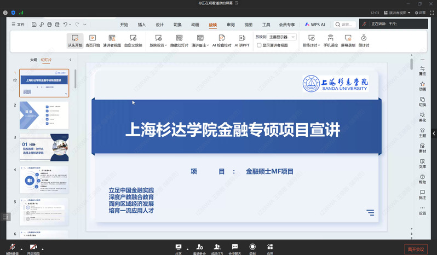
Task: Expand 演讲备注 speaker notes dropdown
Action: [200, 40]
